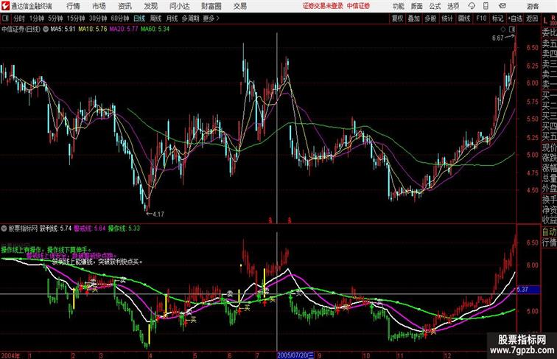Switch to 60分钟 period
Image resolution: width=557 pixels, height=359 pixels.
pyautogui.click(x=120, y=18)
